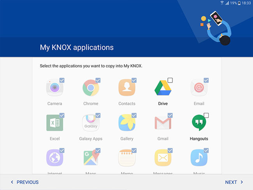Tap the Memo app icon
This screenshot has height=190, width=253.
(127, 158)
